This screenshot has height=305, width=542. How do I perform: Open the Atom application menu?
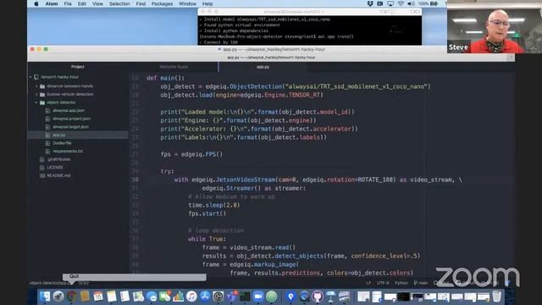click(x=52, y=3)
